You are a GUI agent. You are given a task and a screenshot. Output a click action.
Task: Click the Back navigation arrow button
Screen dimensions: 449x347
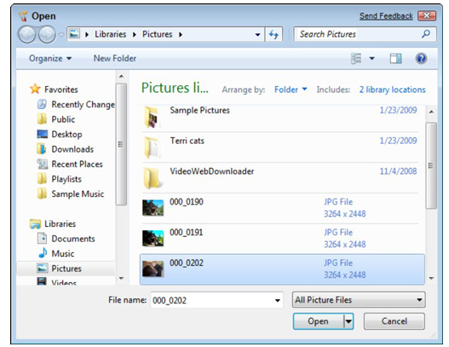[27, 35]
